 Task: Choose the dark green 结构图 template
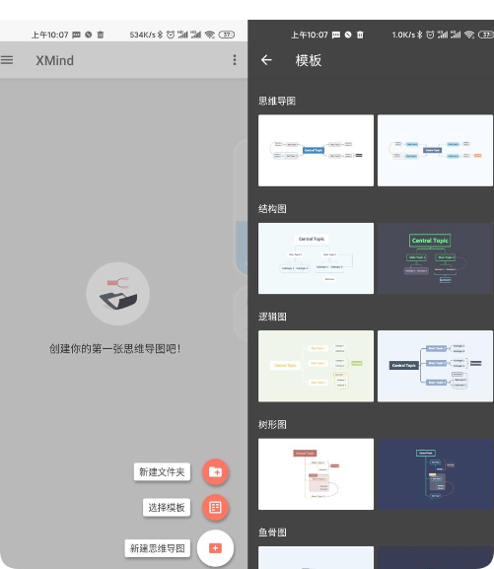tap(435, 258)
